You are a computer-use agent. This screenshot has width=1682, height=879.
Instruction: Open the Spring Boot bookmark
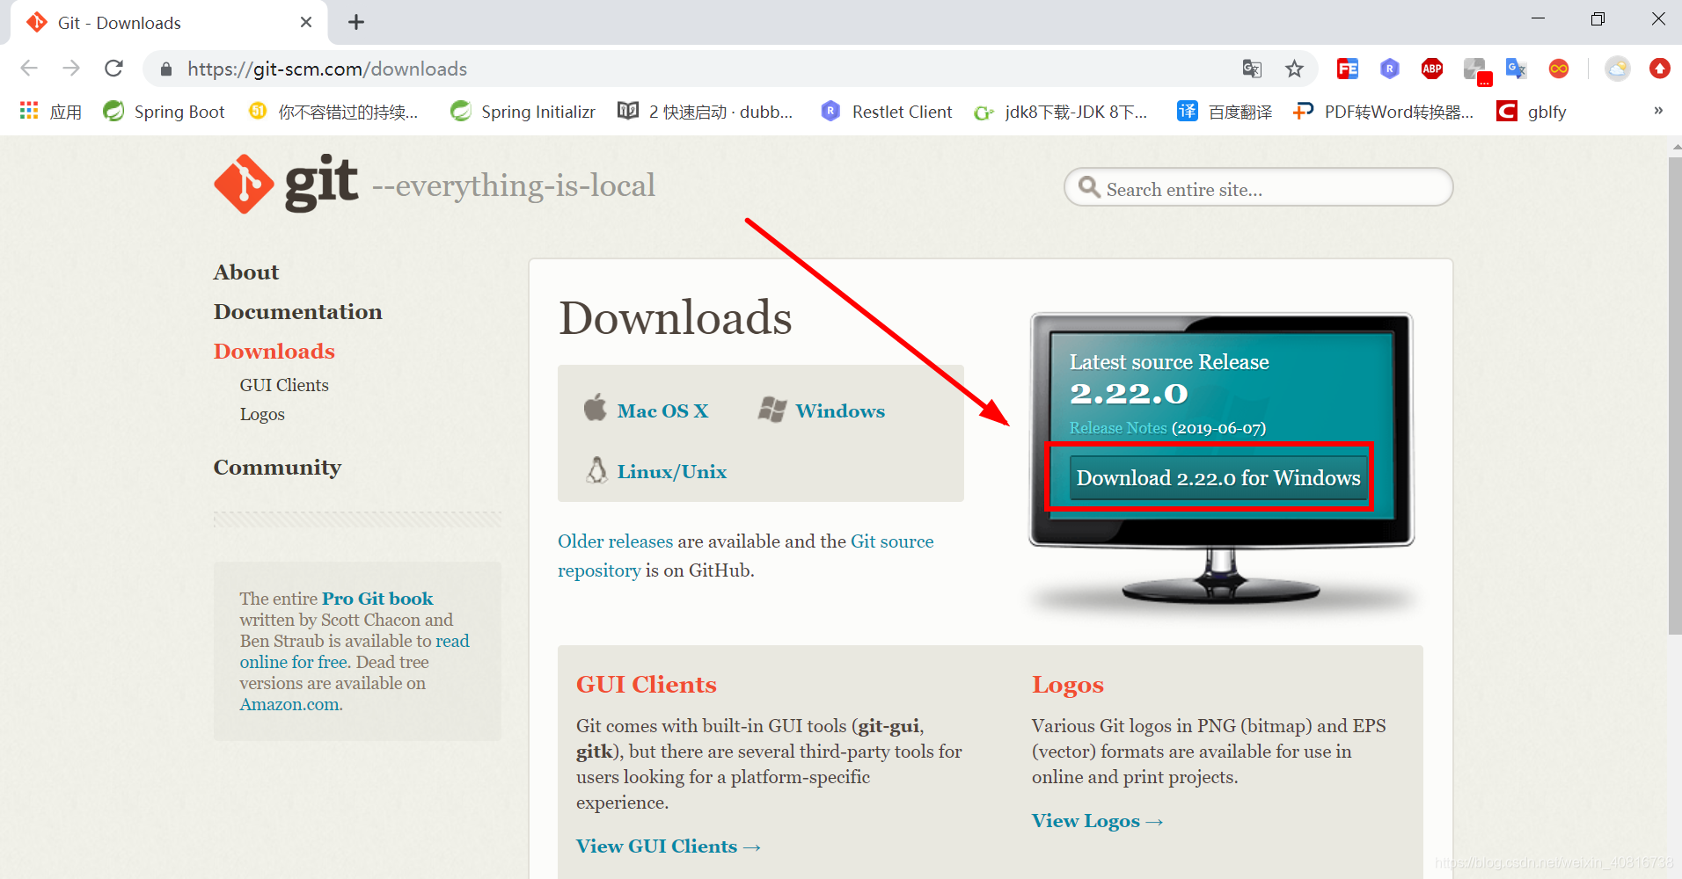(164, 112)
